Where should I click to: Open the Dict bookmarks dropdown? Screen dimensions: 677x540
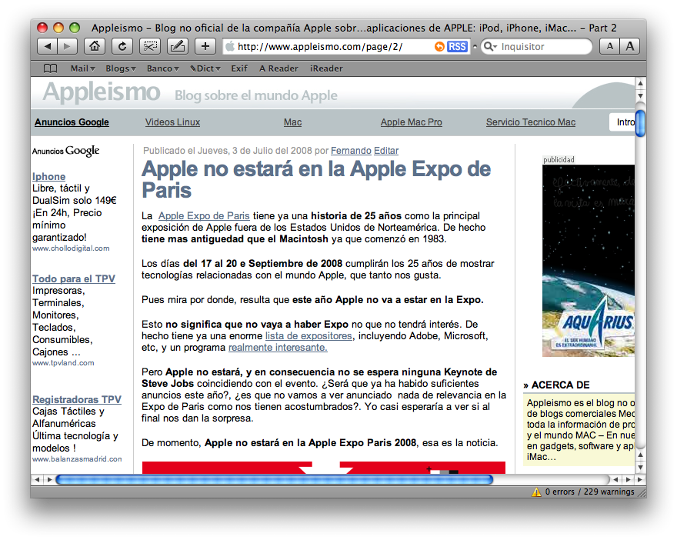click(205, 68)
